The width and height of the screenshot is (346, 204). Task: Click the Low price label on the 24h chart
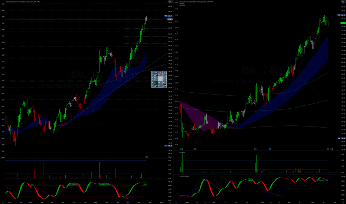342,138
